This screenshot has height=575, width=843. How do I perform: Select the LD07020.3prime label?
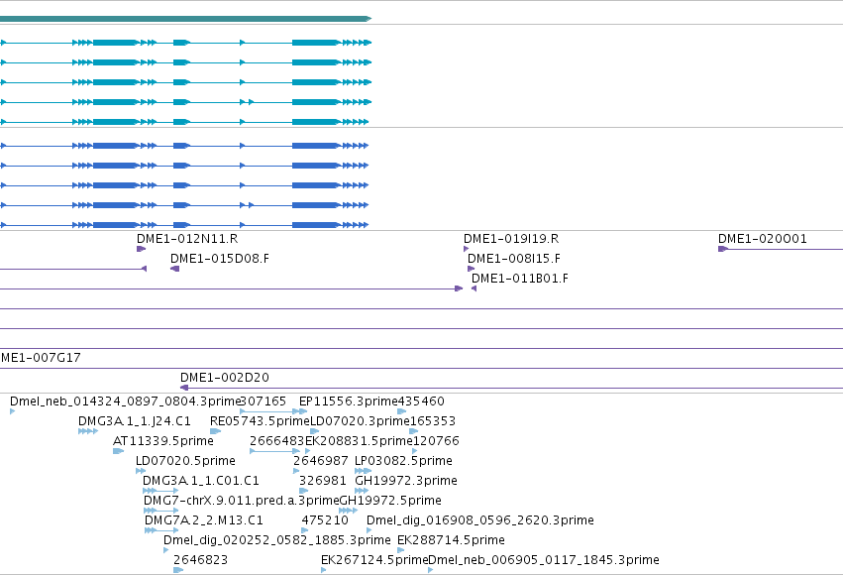click(360, 421)
